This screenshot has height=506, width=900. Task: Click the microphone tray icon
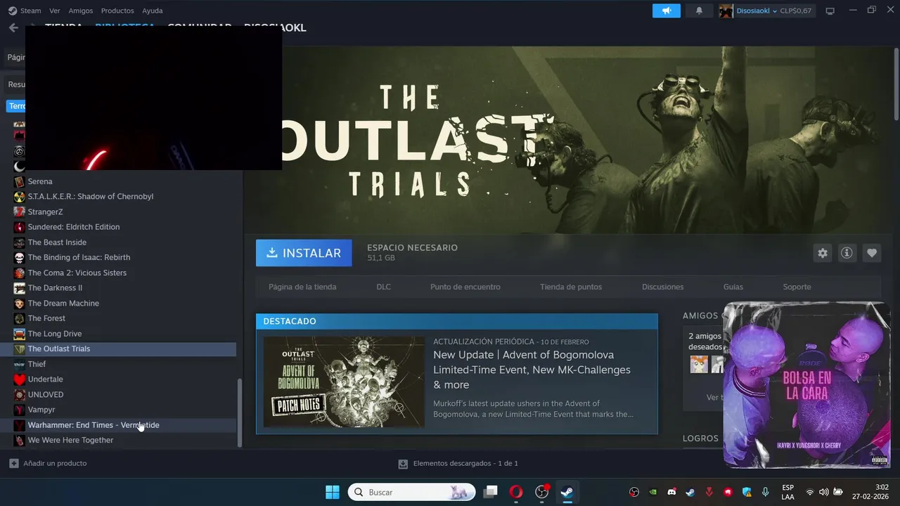point(765,492)
